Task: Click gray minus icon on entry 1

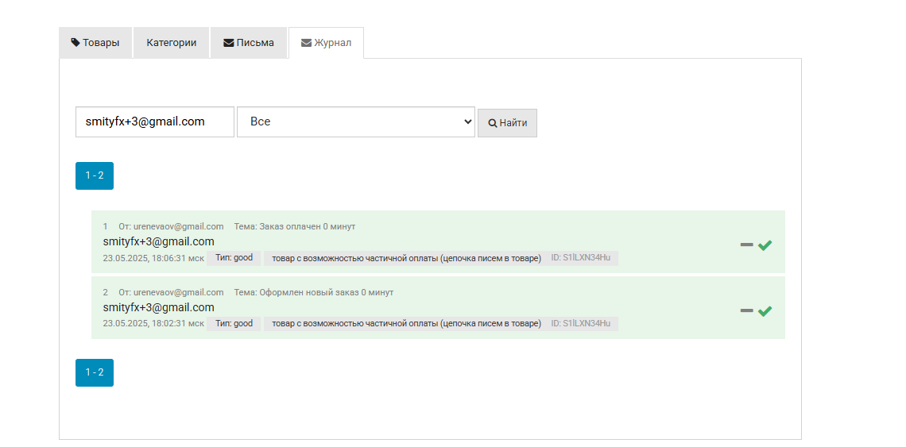Action: click(746, 245)
